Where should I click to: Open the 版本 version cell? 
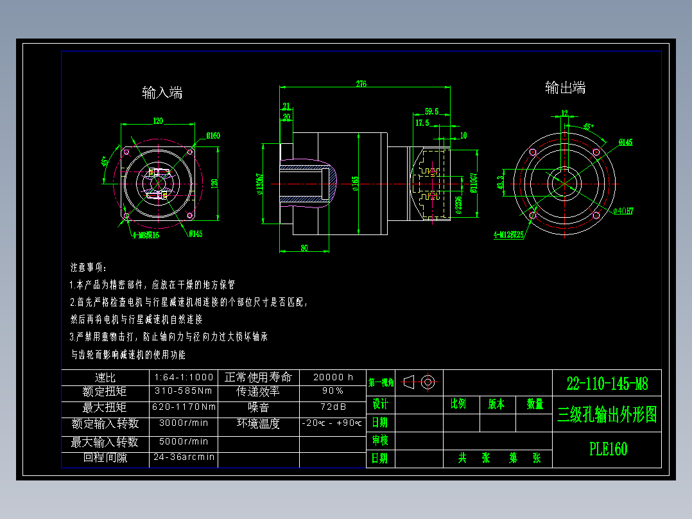(x=495, y=403)
